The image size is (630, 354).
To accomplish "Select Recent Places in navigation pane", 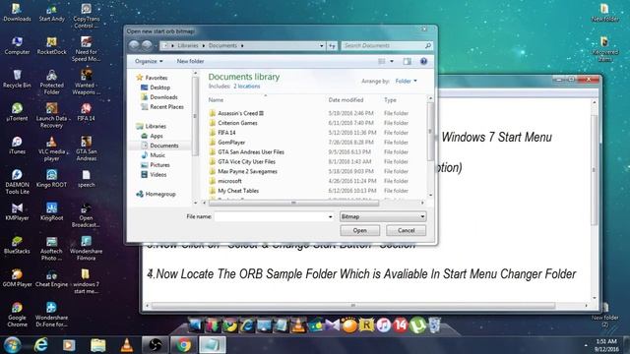I will tap(162, 107).
